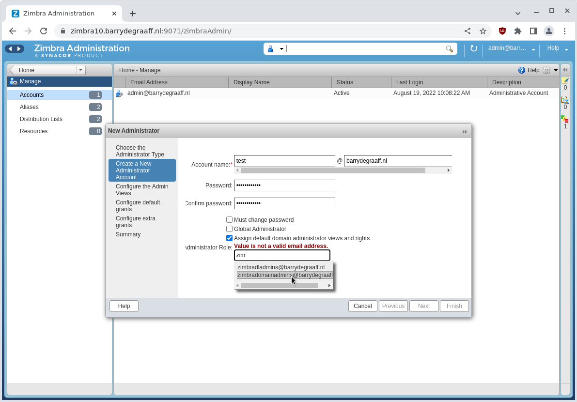This screenshot has width=577, height=402.
Task: Uncheck Assign default domain administrator views
Action: 229,238
